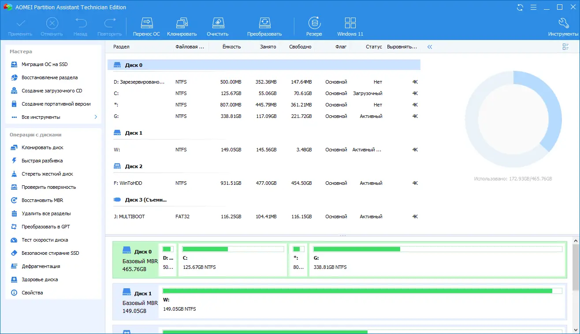Select the W: 149.05GB NTFS block in the disk map
This screenshot has width=580, height=334.
362,301
